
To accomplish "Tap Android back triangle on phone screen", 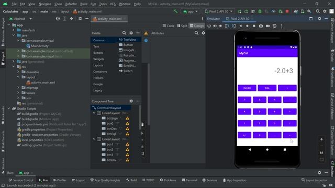I will click(x=250, y=150).
